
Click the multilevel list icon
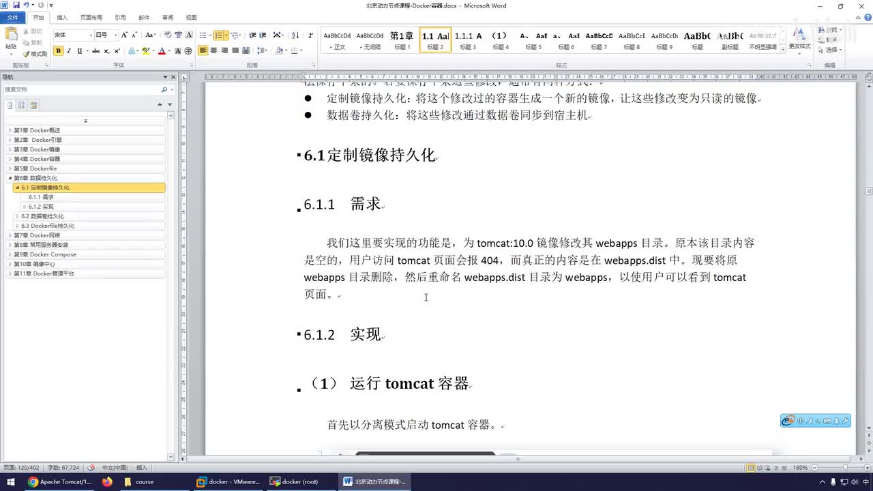235,35
